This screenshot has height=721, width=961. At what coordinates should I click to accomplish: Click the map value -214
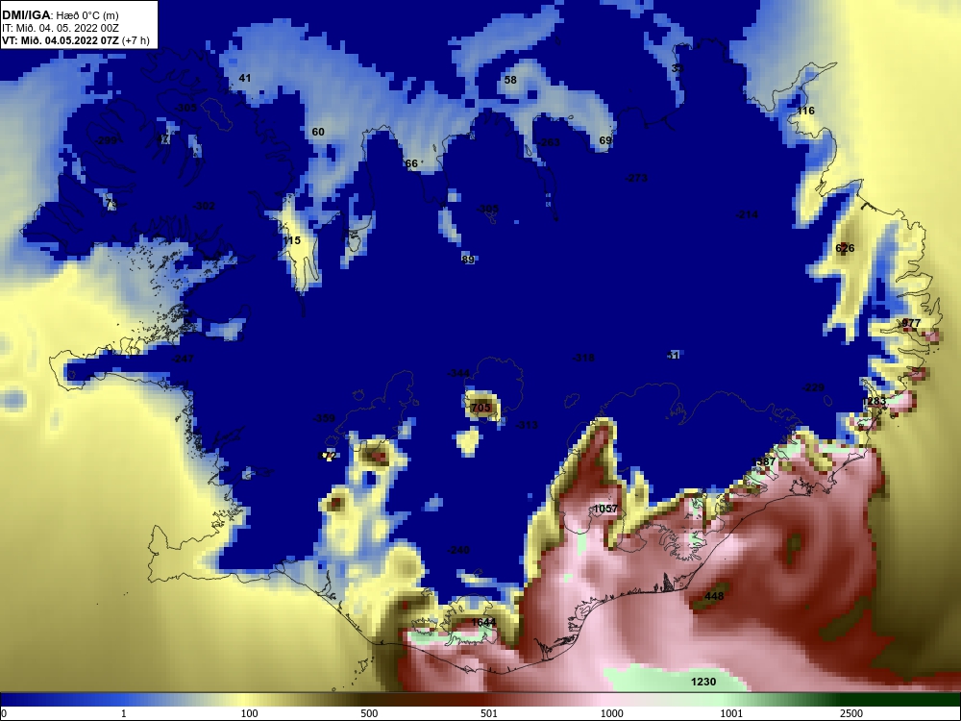pos(747,214)
